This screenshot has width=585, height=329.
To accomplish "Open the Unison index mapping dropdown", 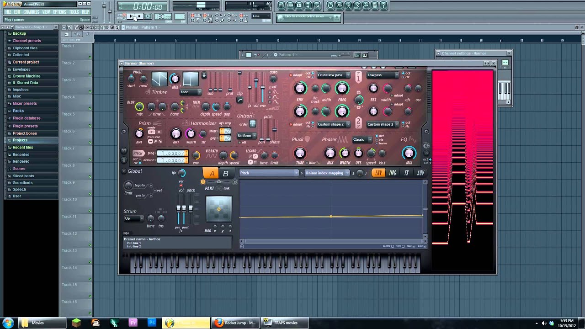I will [327, 173].
